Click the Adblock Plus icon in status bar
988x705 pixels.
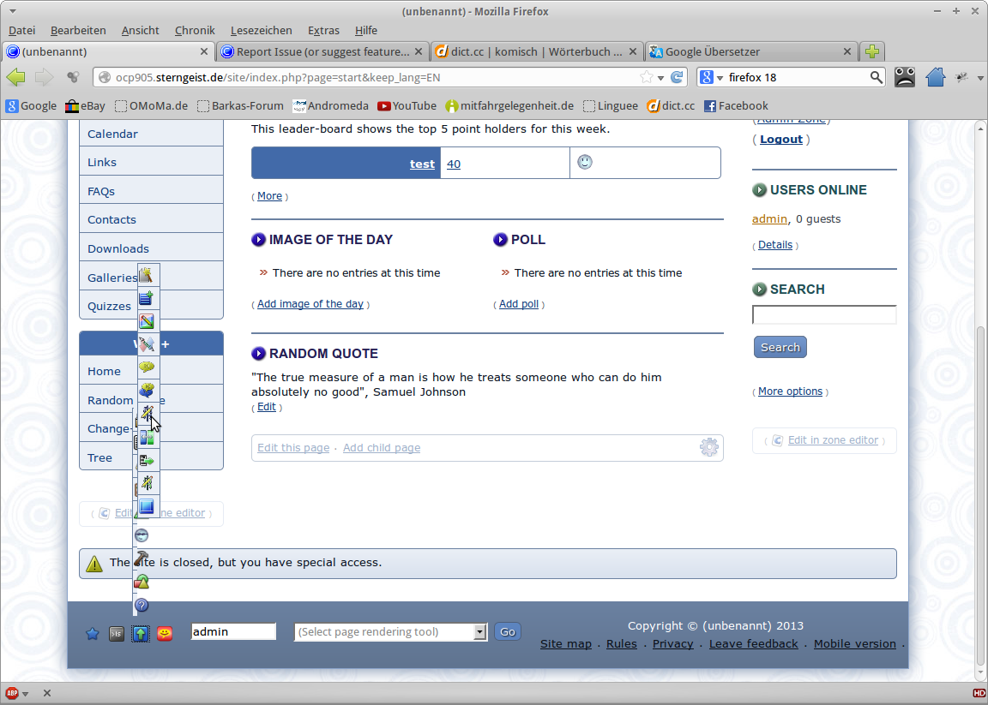point(13,693)
